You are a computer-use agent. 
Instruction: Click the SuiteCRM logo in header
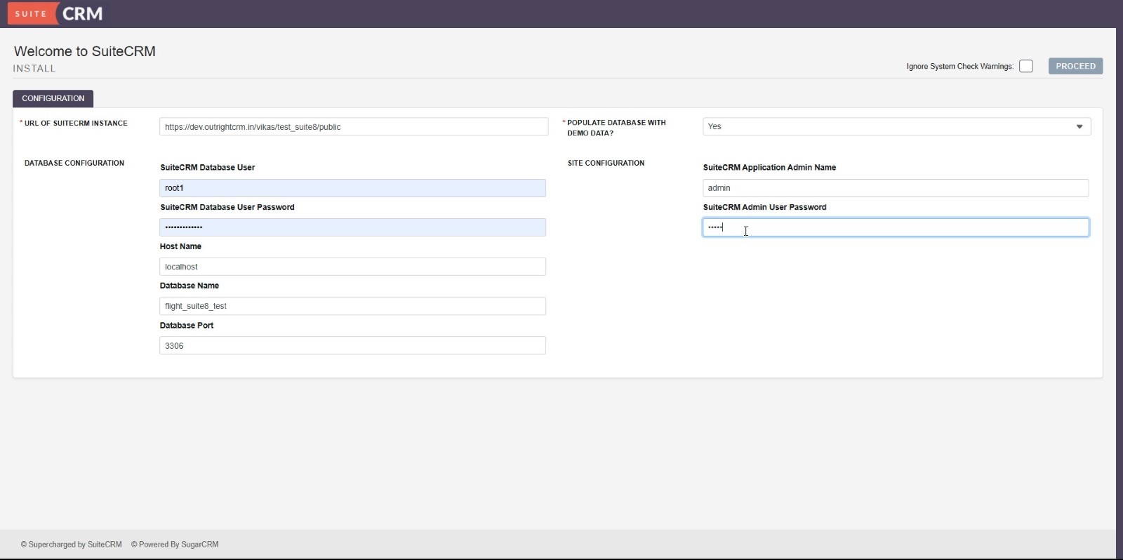pos(56,13)
